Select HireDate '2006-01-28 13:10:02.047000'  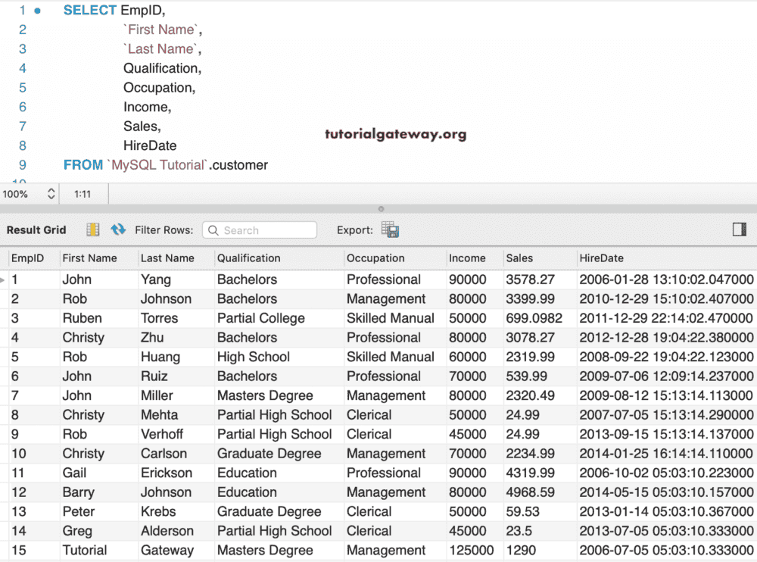666,279
